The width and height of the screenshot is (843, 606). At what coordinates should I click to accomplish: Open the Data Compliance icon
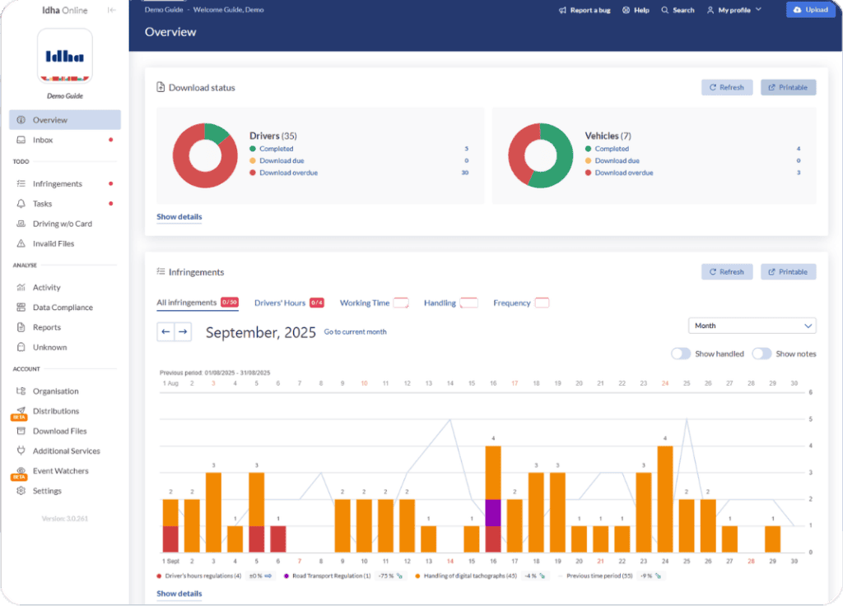tap(21, 307)
